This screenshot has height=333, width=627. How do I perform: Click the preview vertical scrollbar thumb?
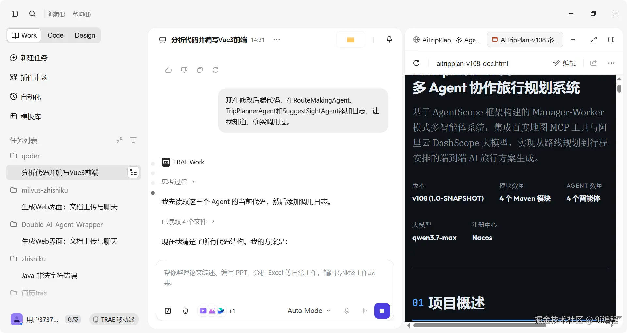(619, 88)
